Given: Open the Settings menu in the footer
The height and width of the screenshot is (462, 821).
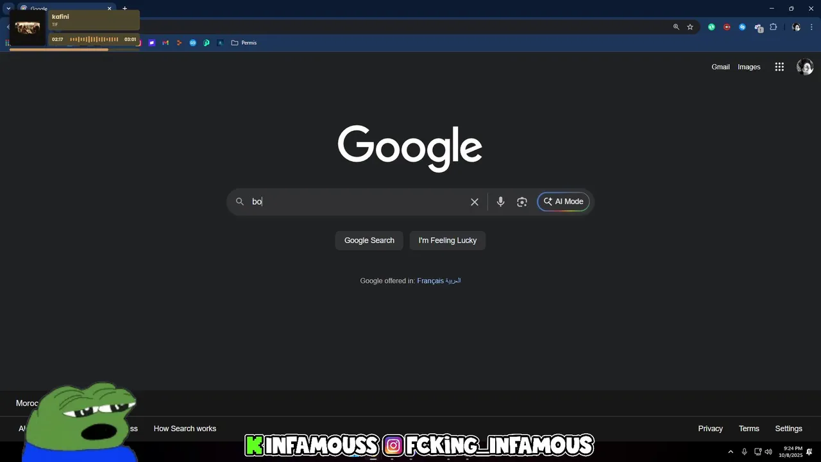Looking at the screenshot, I should point(788,429).
